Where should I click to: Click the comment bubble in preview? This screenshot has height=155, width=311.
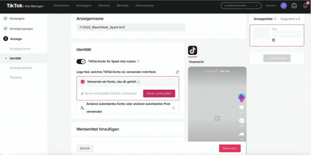coord(241,121)
